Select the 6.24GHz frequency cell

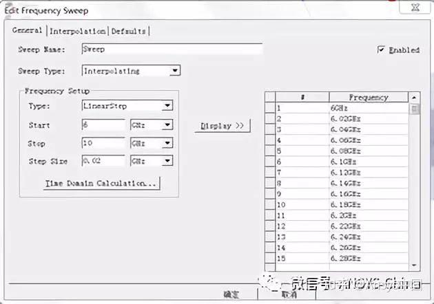pyautogui.click(x=369, y=237)
